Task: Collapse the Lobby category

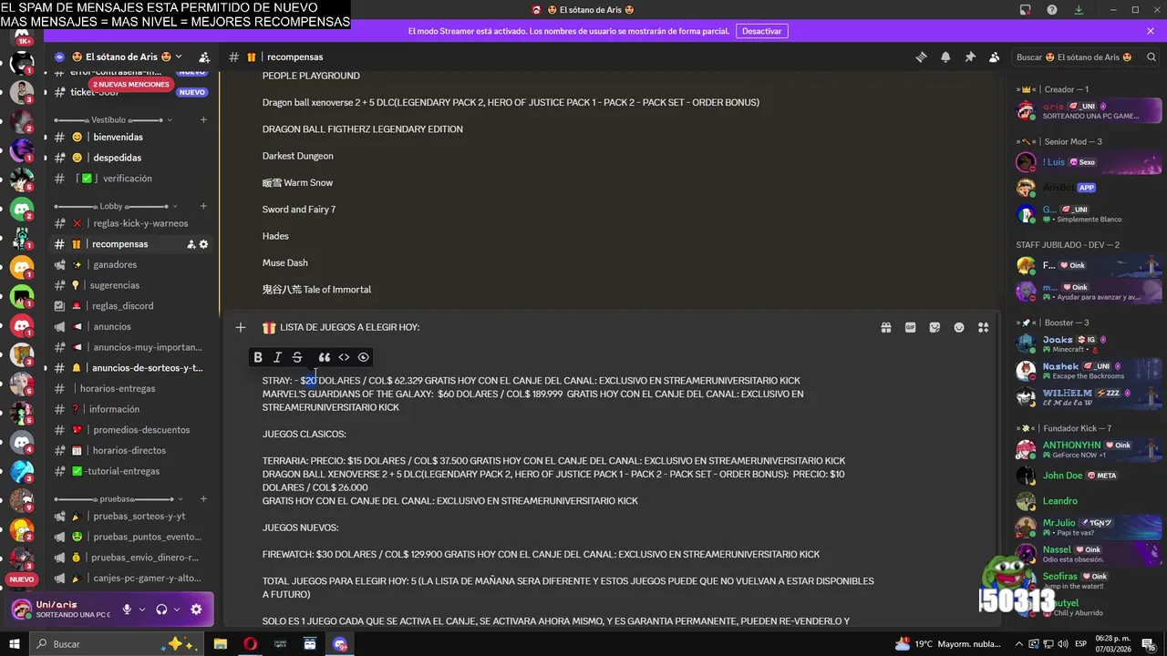Action: pos(115,206)
